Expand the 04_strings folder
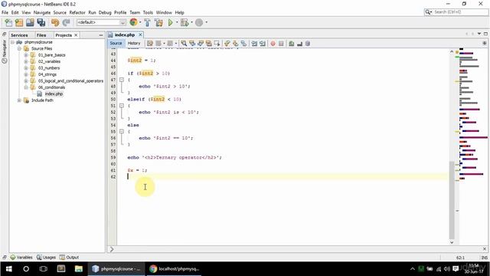The image size is (490, 276). [26, 74]
